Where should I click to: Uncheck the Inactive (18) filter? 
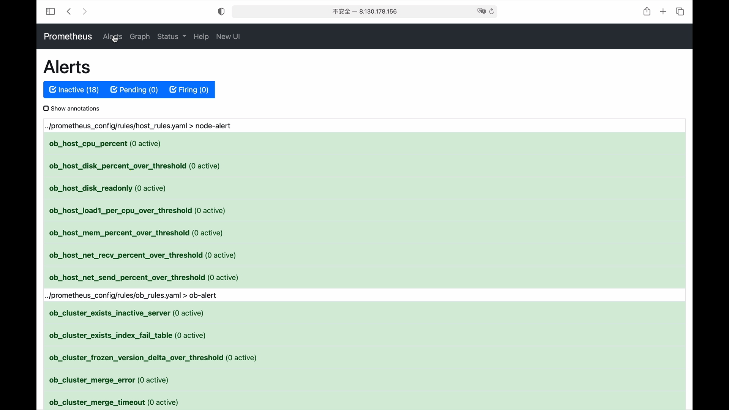(x=74, y=90)
